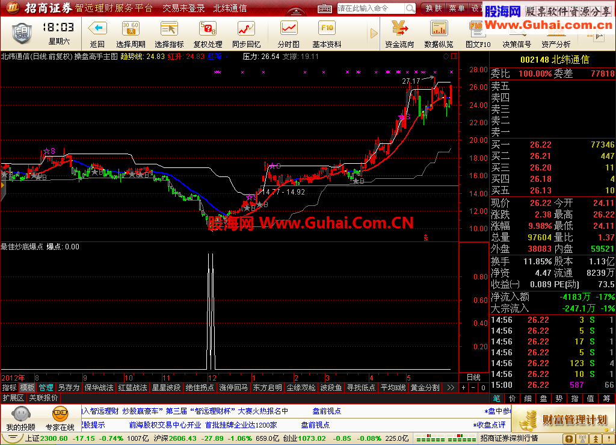
Task: Open the bottom-left status bar menu button
Action: click(12, 438)
